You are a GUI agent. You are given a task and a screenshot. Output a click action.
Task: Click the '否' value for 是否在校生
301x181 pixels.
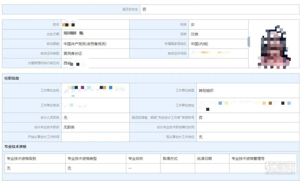[144, 9]
